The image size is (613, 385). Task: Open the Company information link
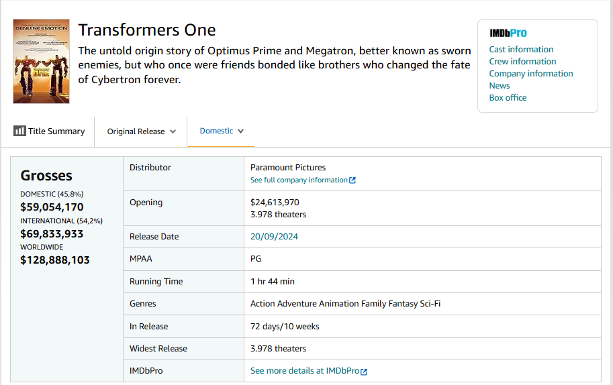point(531,73)
